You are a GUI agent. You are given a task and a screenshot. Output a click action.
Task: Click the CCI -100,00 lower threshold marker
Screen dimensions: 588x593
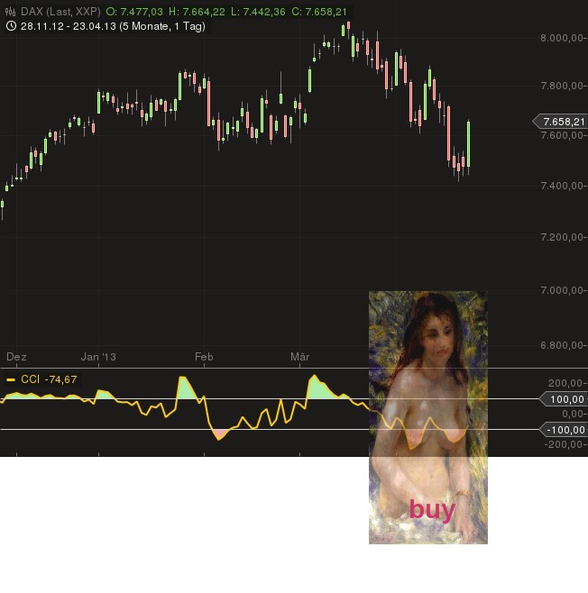[x=564, y=430]
